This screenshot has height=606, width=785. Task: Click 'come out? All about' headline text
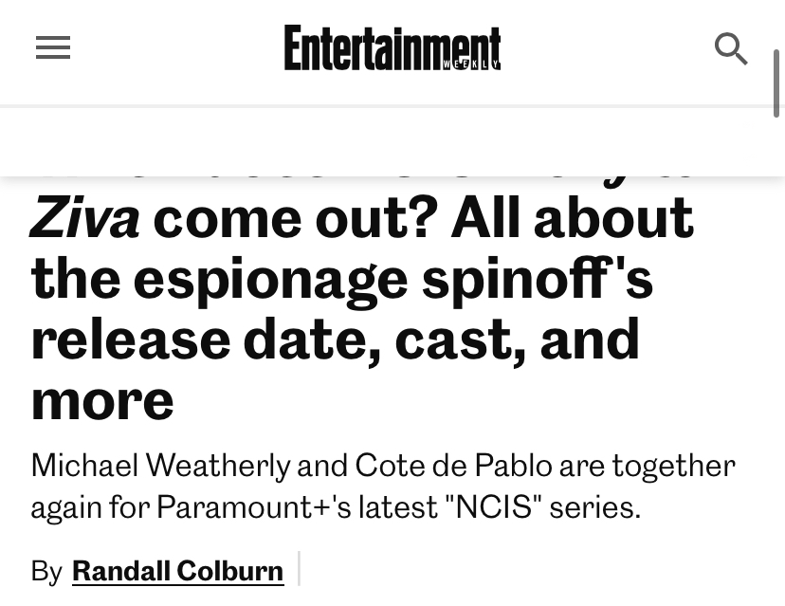point(423,218)
